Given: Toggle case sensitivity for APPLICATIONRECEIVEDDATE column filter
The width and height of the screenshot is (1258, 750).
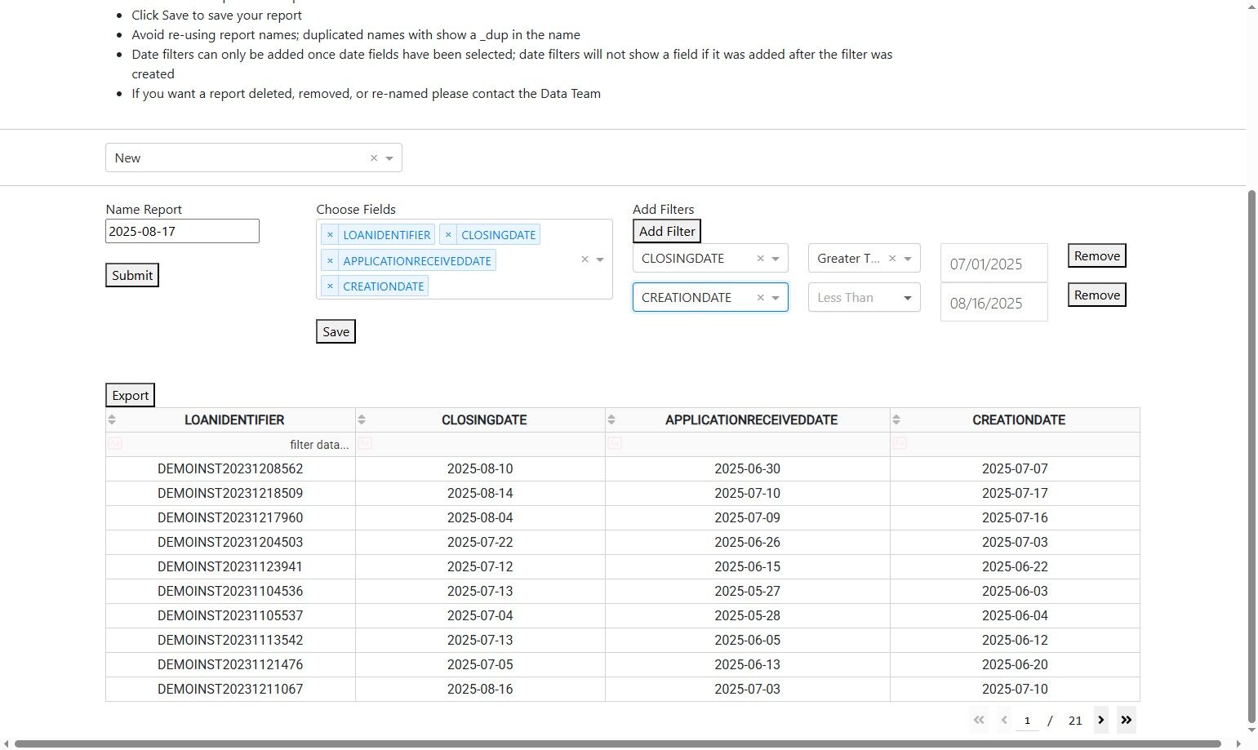Looking at the screenshot, I should [615, 443].
